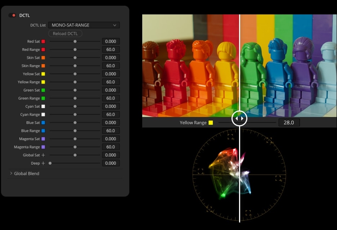Click the Blue Range value field
This screenshot has height=230, width=337.
pos(111,131)
